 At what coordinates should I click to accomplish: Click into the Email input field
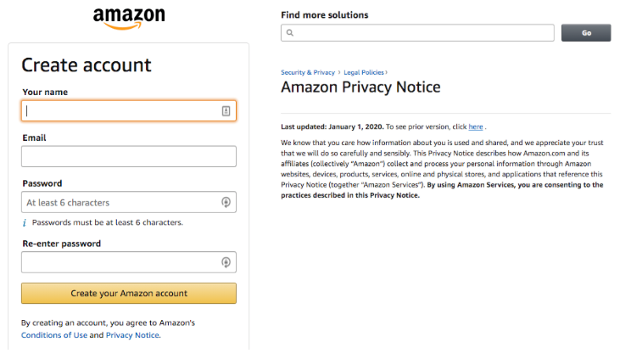[x=129, y=156]
